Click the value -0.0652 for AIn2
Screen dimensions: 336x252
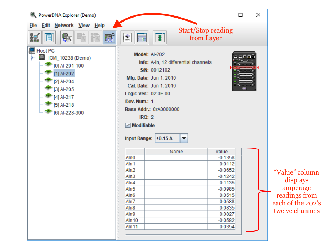226,170
